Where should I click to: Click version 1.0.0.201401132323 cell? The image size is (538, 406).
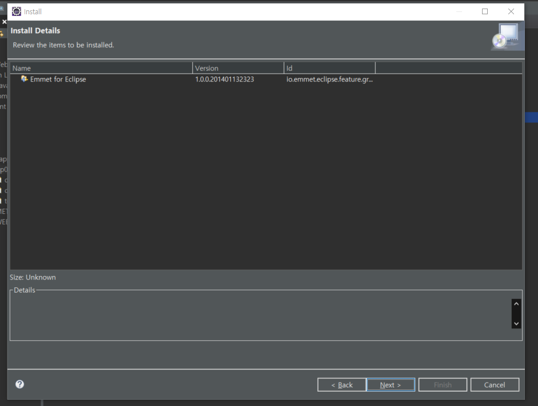[224, 79]
